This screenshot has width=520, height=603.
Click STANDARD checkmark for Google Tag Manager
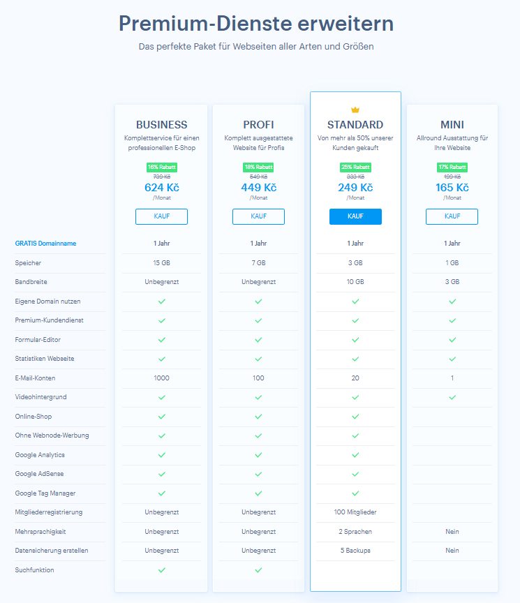[x=355, y=493]
